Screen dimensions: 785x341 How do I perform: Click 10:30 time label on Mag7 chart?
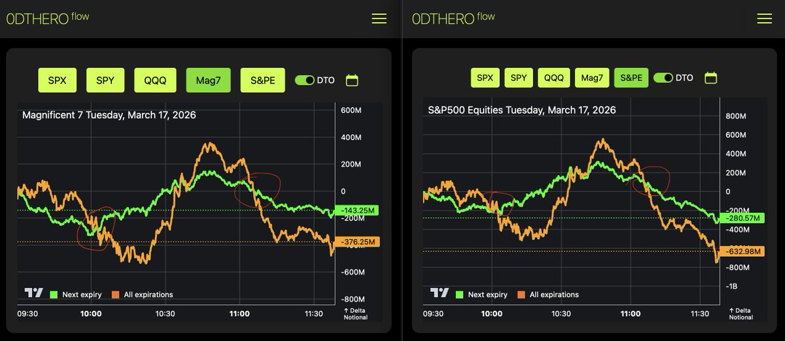pyautogui.click(x=165, y=314)
